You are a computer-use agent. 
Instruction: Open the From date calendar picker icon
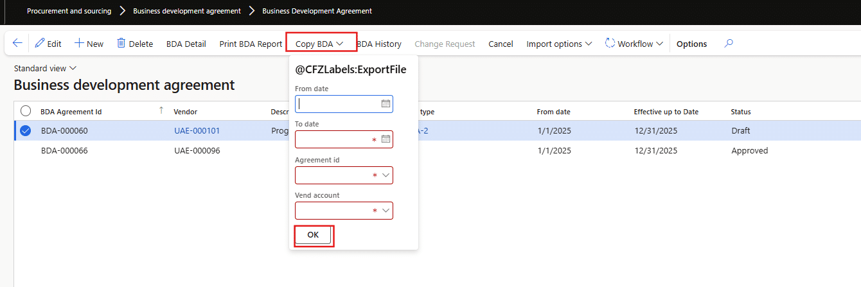coord(386,103)
